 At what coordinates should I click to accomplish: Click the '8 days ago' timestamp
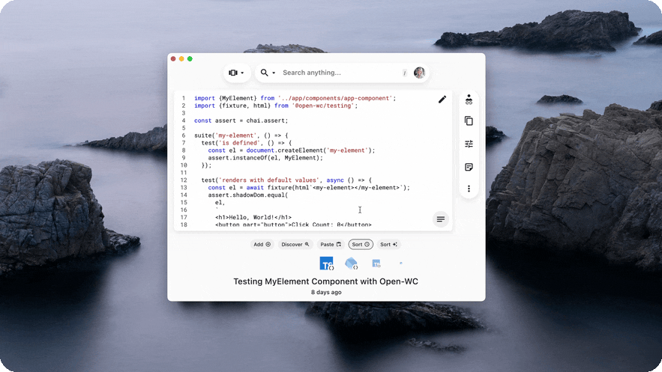click(326, 293)
